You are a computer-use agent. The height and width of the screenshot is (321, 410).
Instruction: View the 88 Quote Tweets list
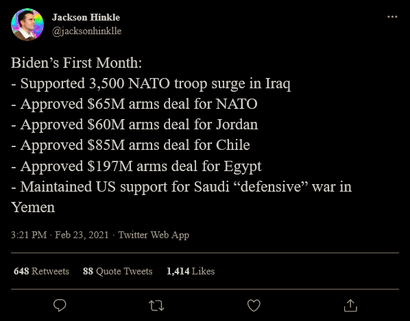point(118,271)
